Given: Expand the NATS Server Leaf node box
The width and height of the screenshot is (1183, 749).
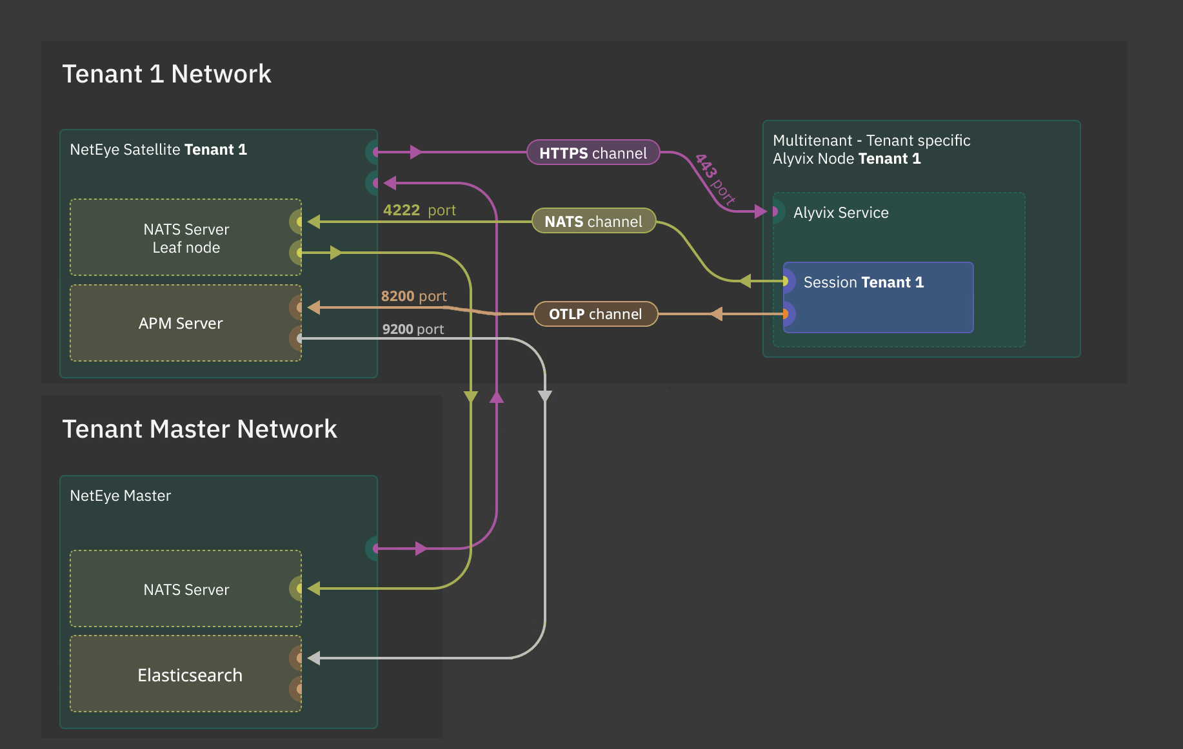Looking at the screenshot, I should [x=185, y=238].
